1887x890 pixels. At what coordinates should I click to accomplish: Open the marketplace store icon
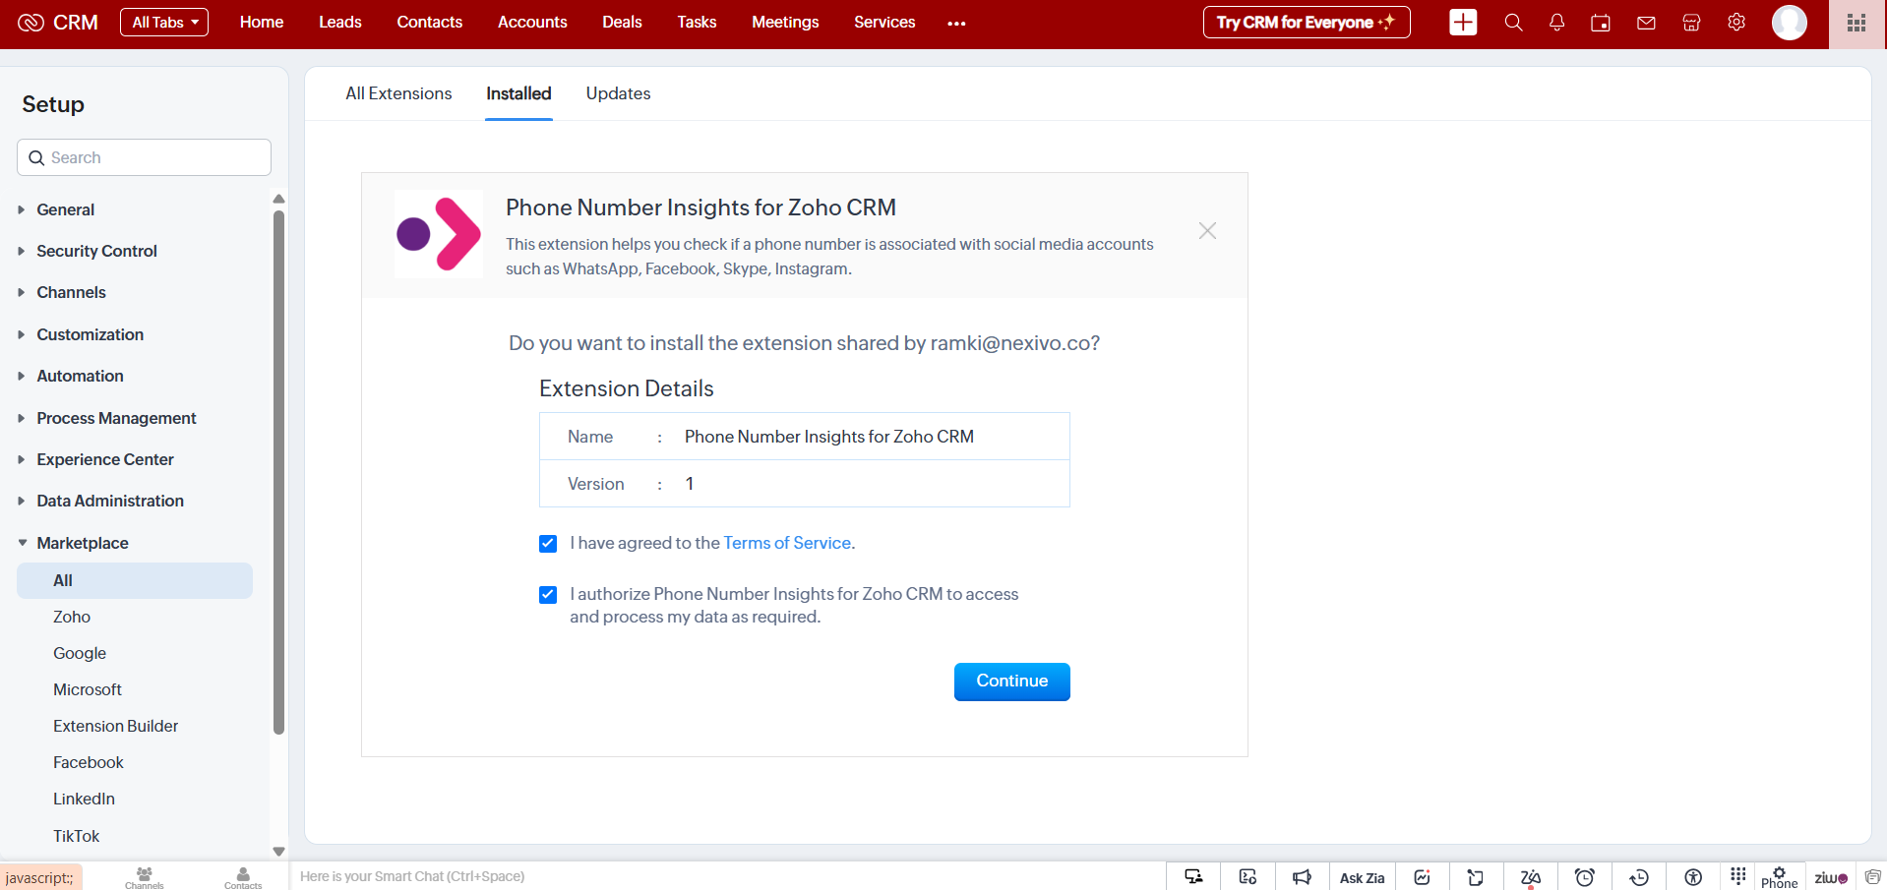tap(1691, 22)
